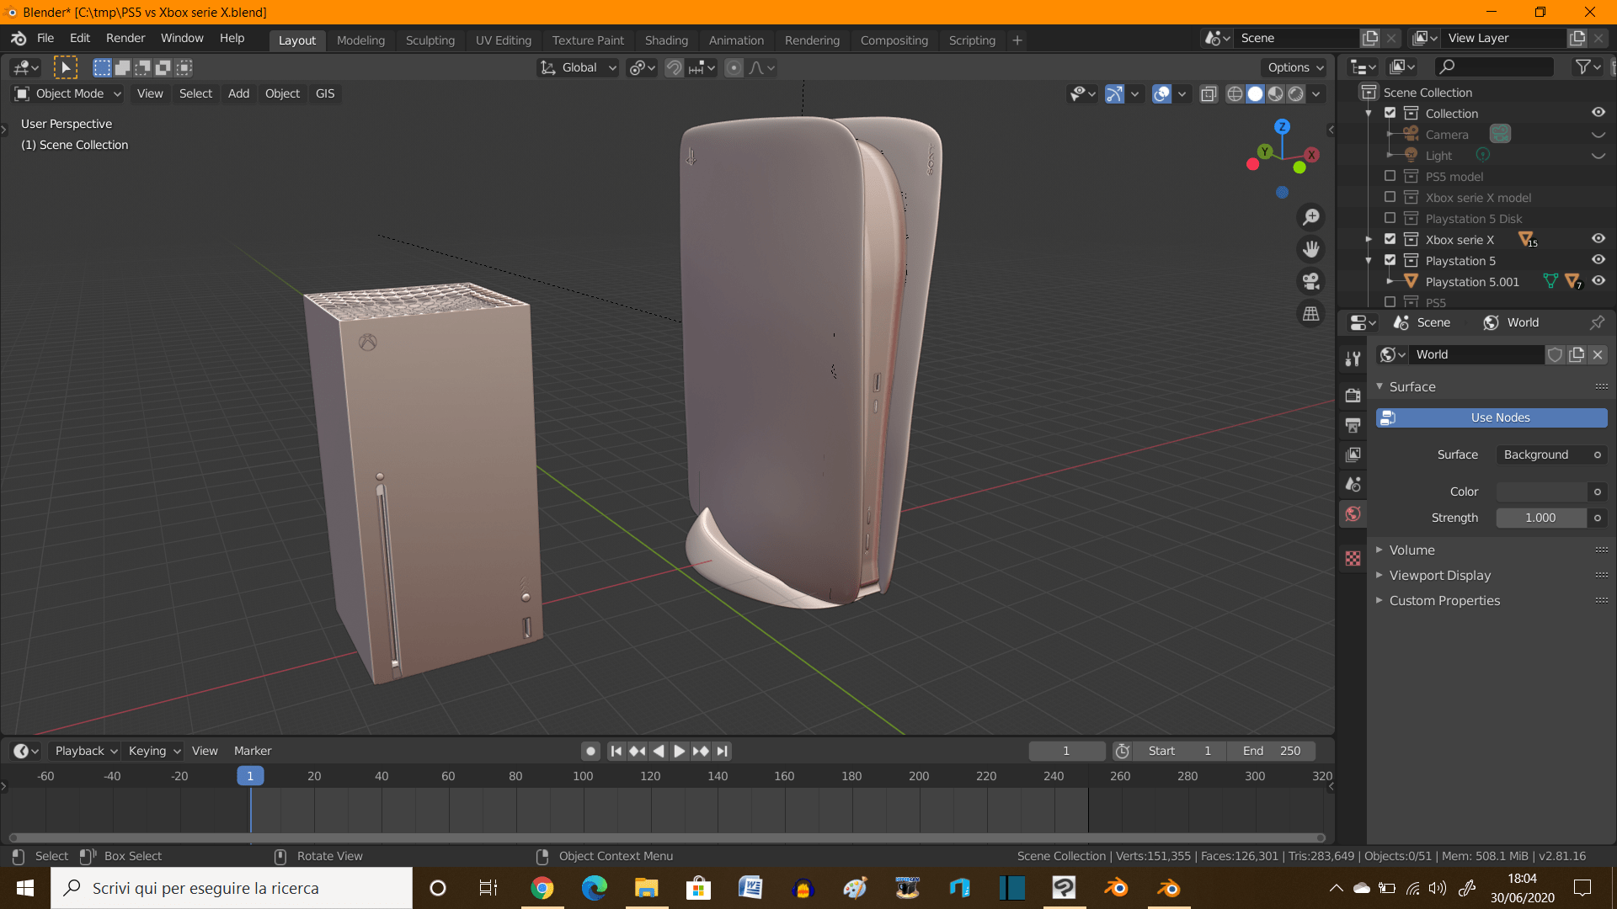Unlink the World datablock
This screenshot has width=1617, height=909.
pos(1598,354)
